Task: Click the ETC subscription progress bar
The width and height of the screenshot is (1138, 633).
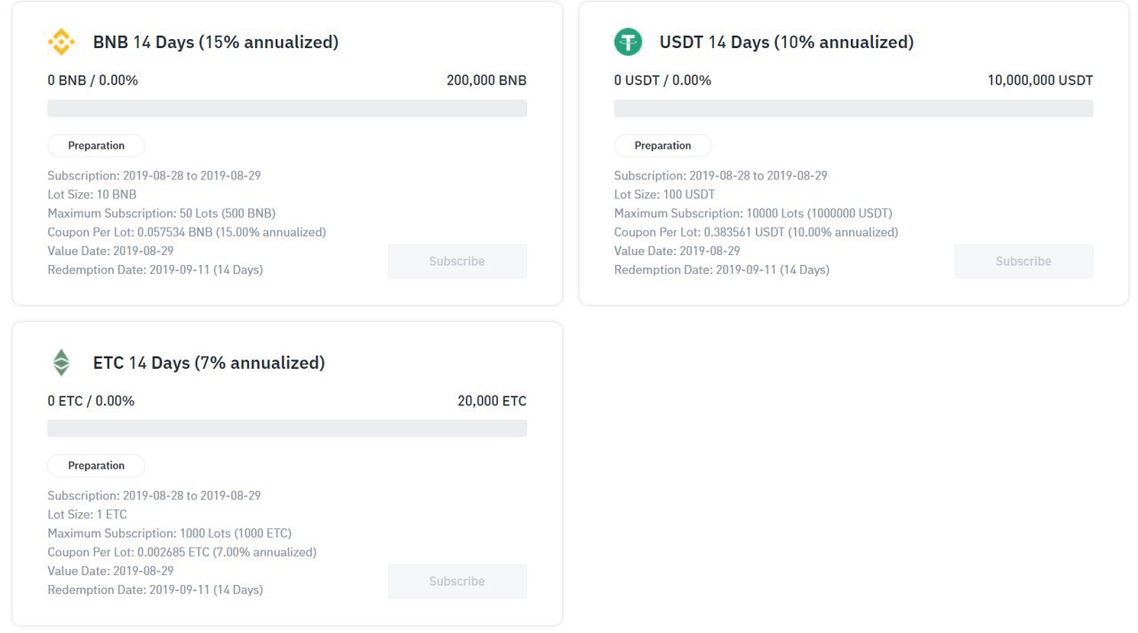Action: point(287,429)
